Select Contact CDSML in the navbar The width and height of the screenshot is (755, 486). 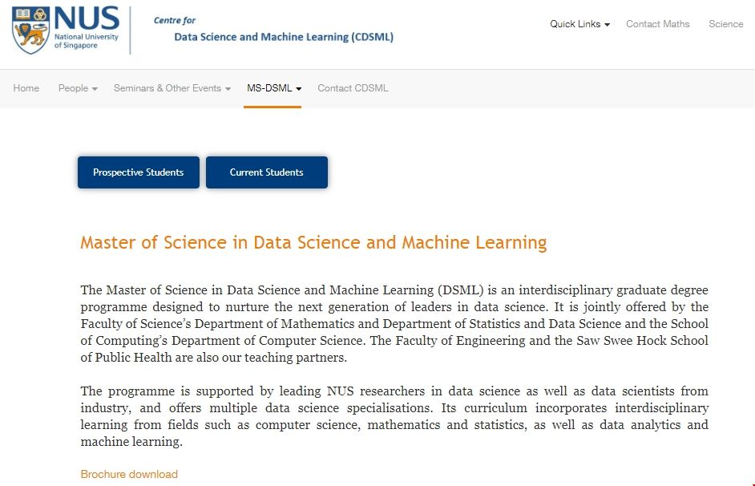click(353, 88)
